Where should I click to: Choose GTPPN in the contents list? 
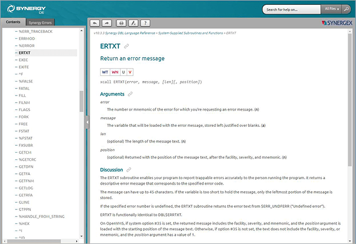[25, 209]
